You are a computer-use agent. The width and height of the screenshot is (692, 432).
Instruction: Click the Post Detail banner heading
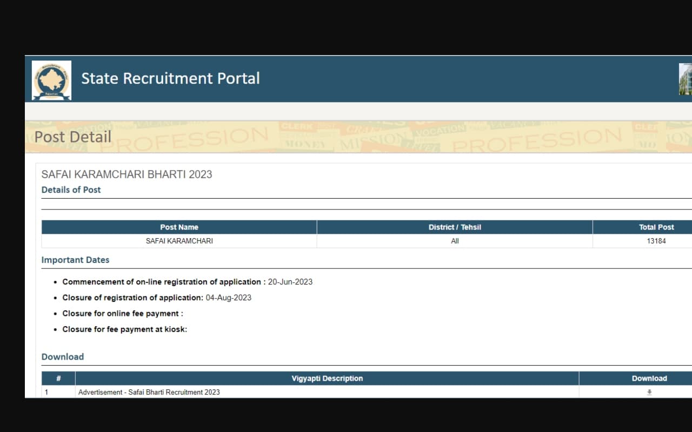72,137
